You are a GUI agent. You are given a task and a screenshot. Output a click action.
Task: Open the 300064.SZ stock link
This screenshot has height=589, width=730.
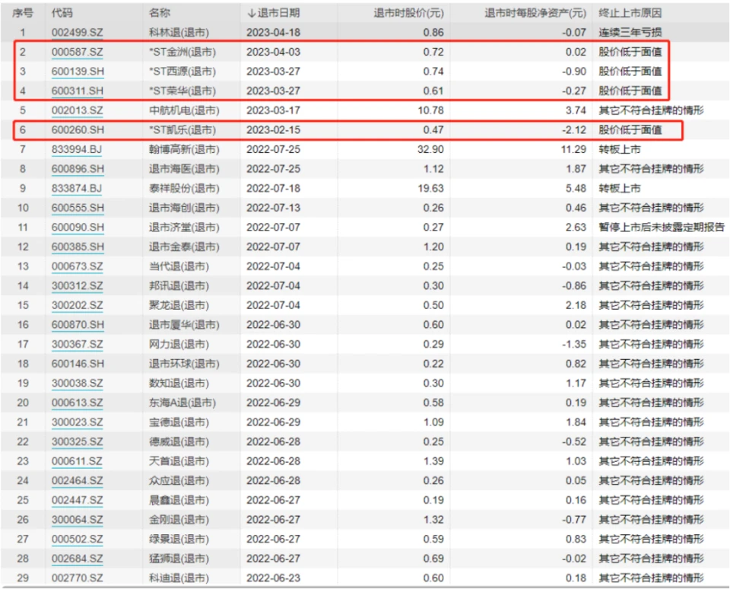[77, 520]
